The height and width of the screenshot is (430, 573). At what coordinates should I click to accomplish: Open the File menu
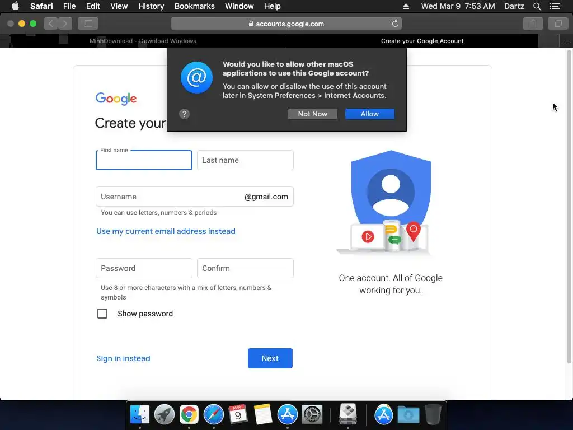click(x=69, y=6)
